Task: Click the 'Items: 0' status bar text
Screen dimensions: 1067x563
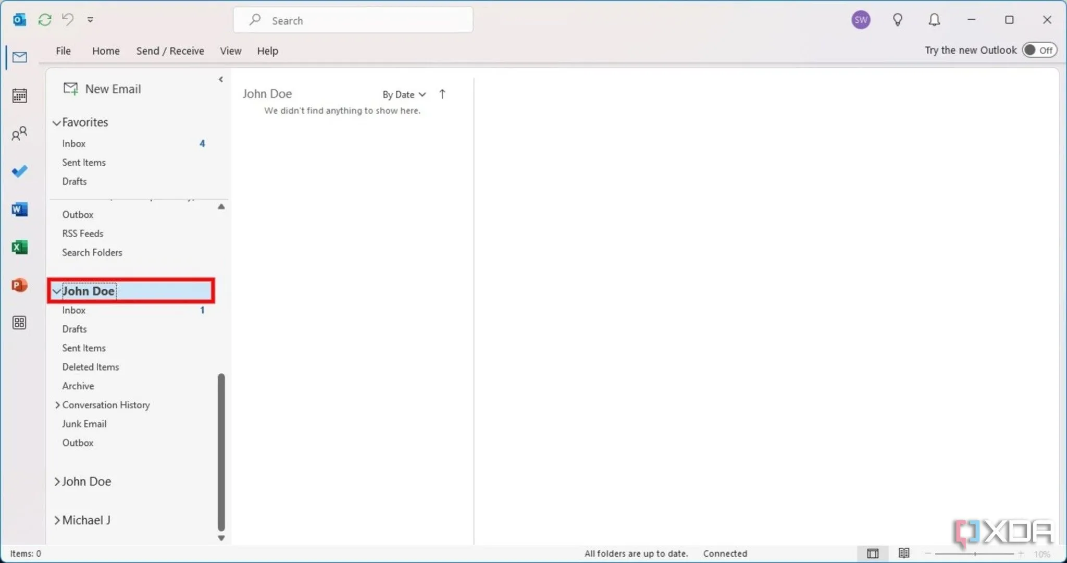Action: tap(26, 554)
